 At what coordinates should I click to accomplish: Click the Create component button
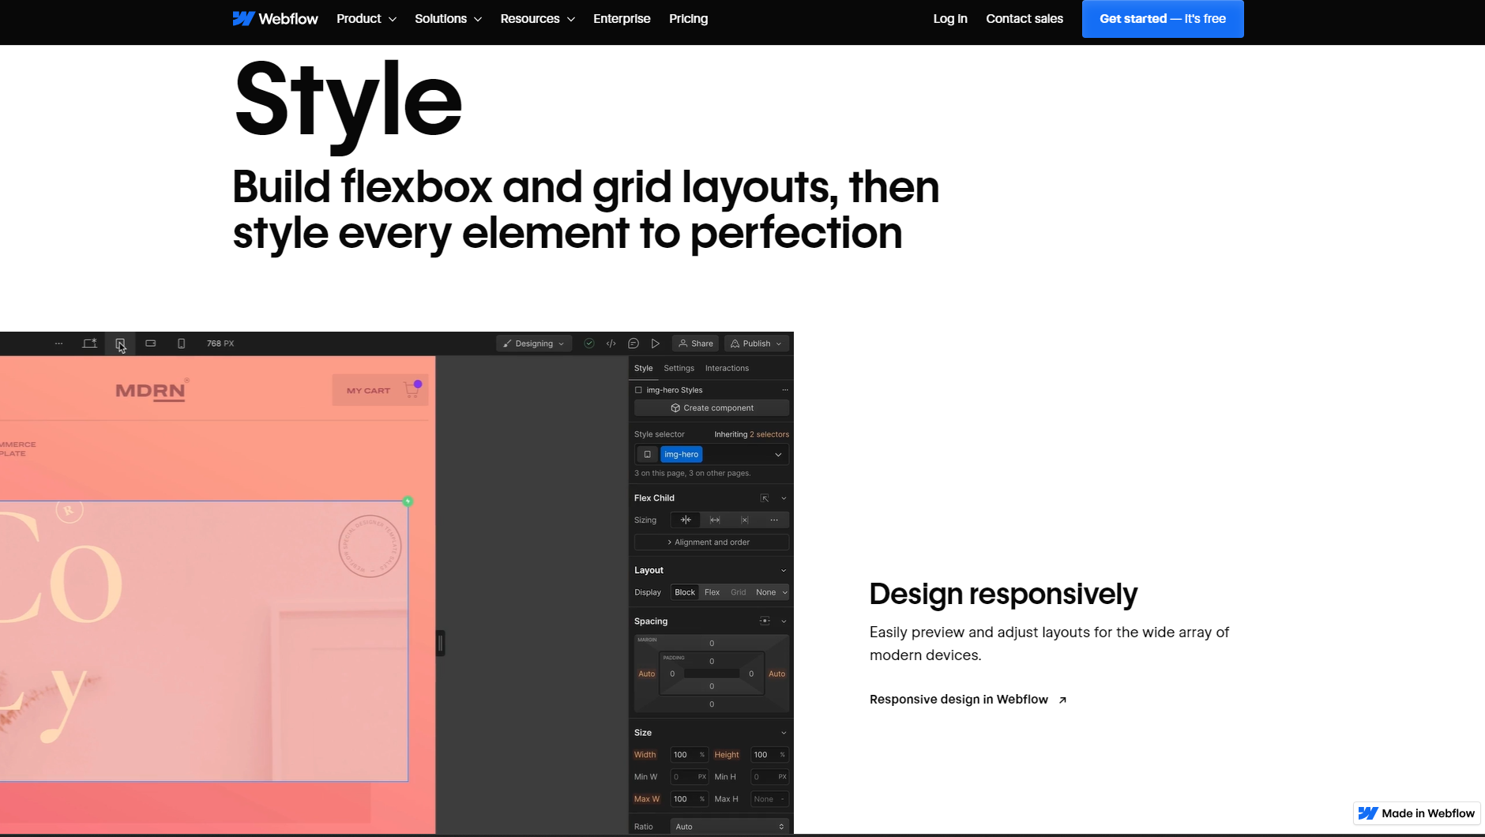pos(710,407)
